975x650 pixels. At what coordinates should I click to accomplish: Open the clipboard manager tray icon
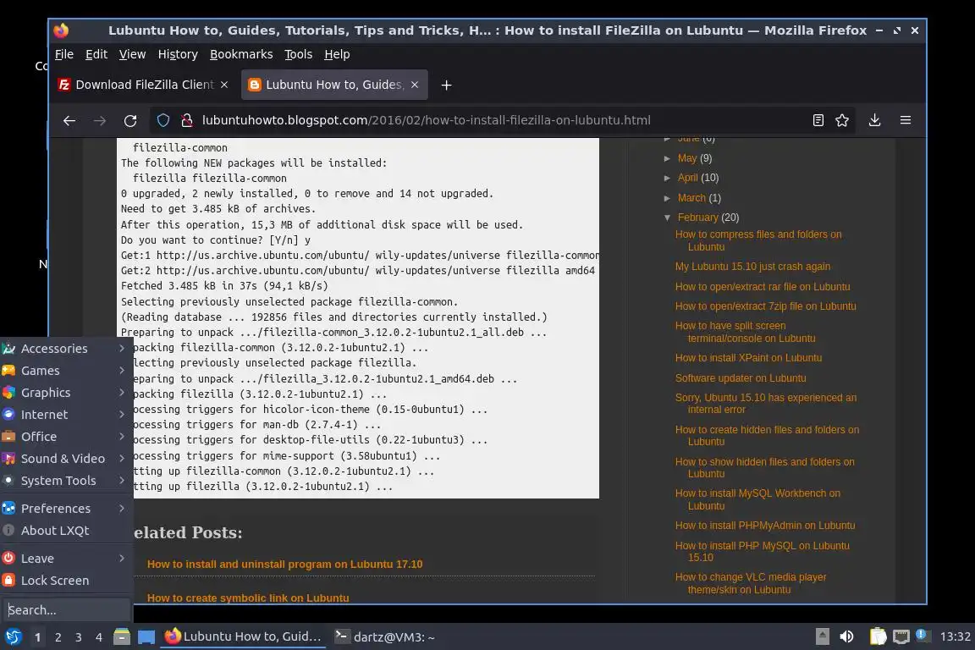coord(878,636)
